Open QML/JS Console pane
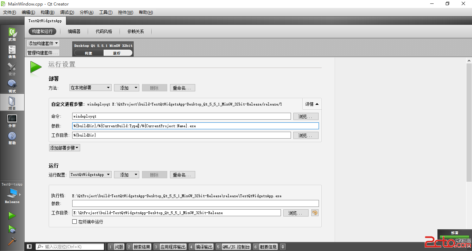The width and height of the screenshot is (472, 251). pyautogui.click(x=233, y=247)
